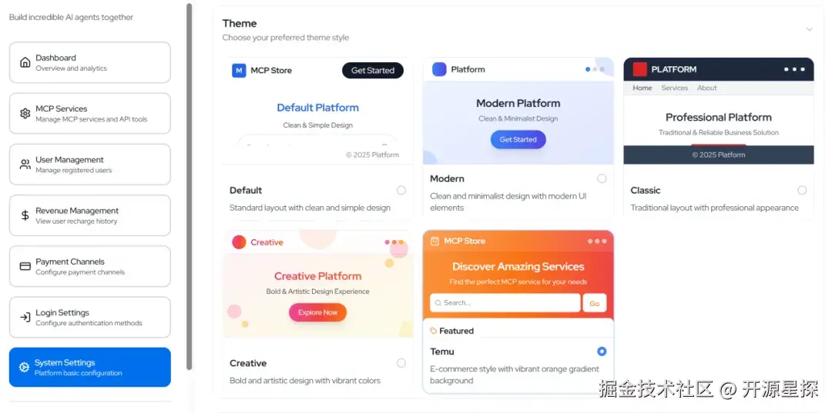Choose the Creative theme radio button
This screenshot has width=832, height=413.
401,363
